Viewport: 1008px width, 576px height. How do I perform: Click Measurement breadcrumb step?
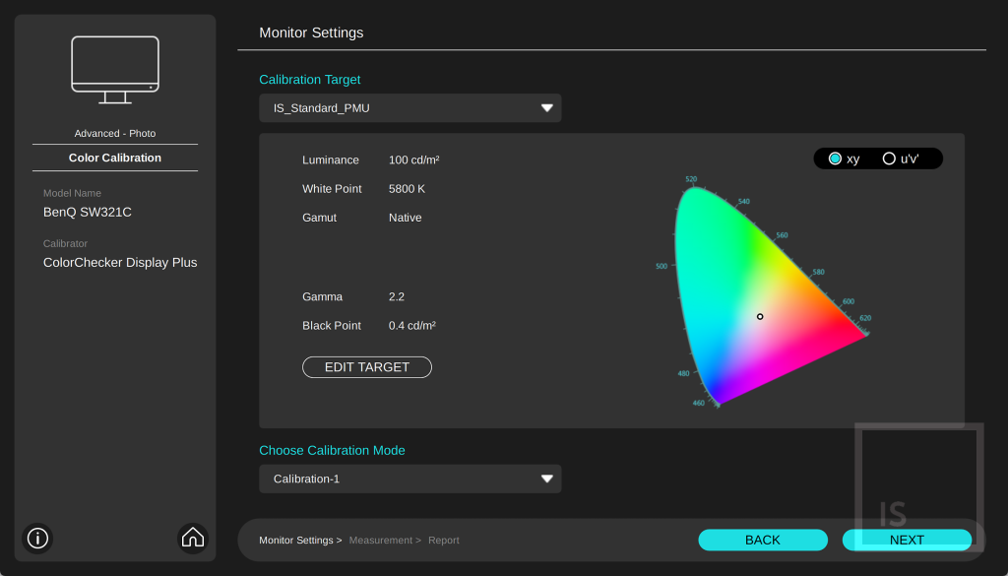click(x=384, y=541)
